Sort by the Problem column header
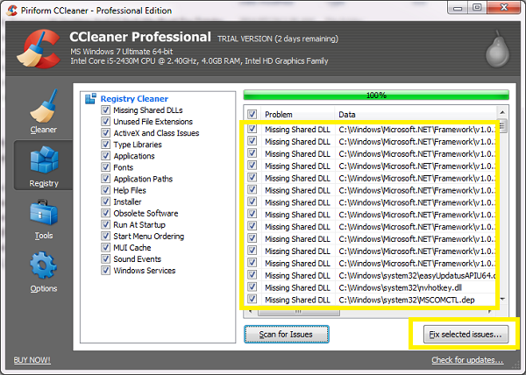 point(298,114)
